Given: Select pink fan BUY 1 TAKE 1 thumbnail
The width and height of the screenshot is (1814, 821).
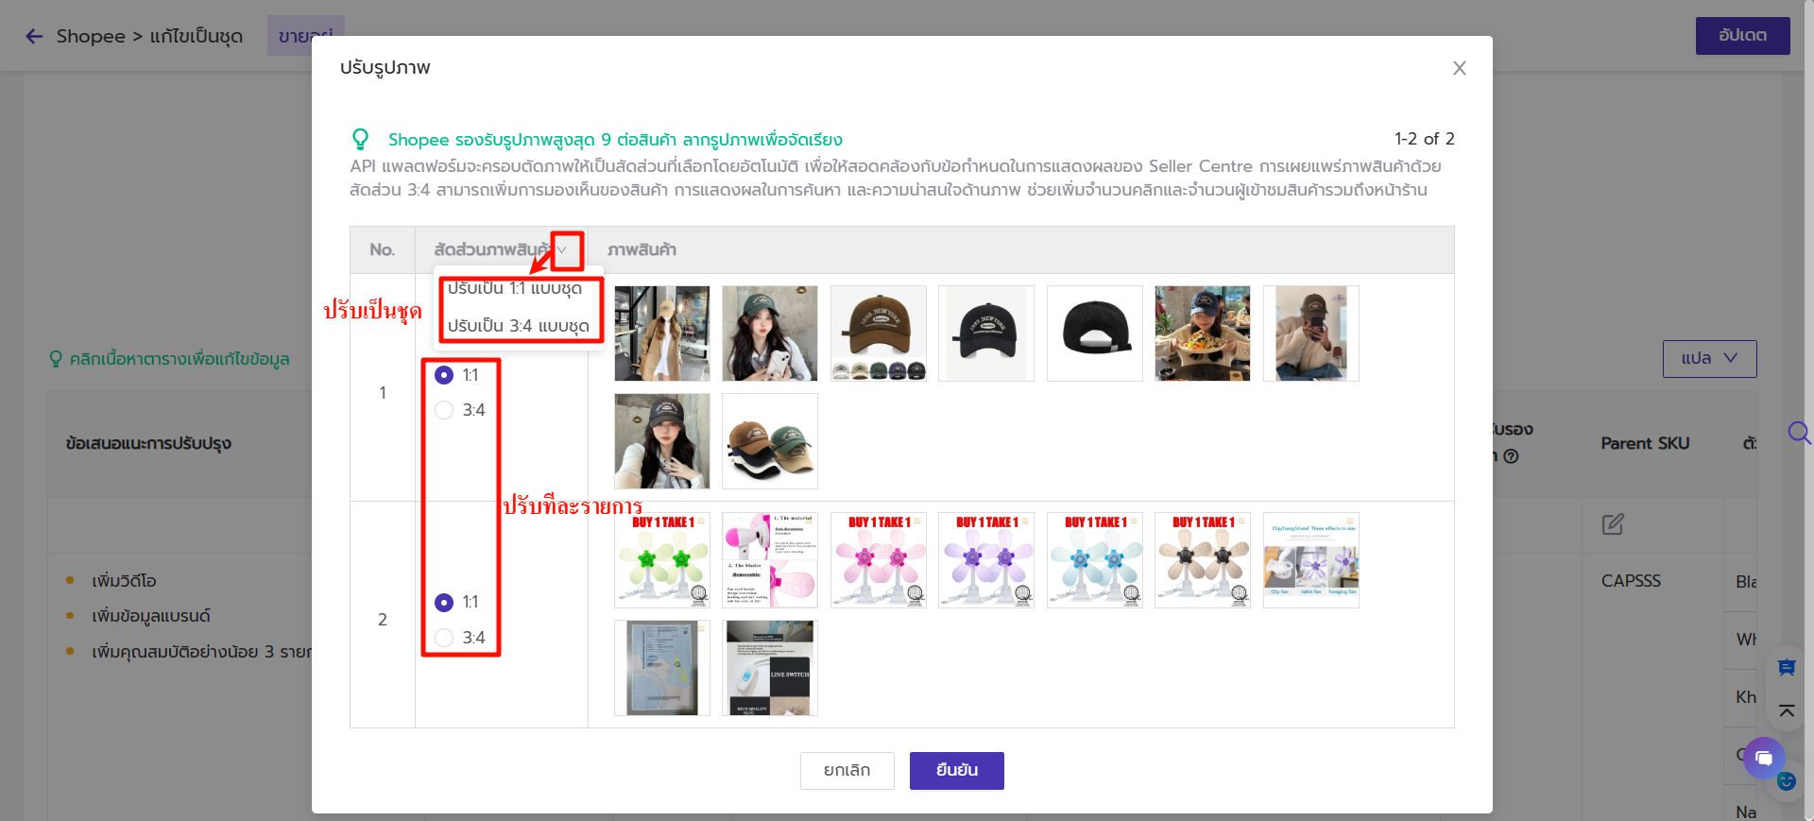Looking at the screenshot, I should pos(879,560).
